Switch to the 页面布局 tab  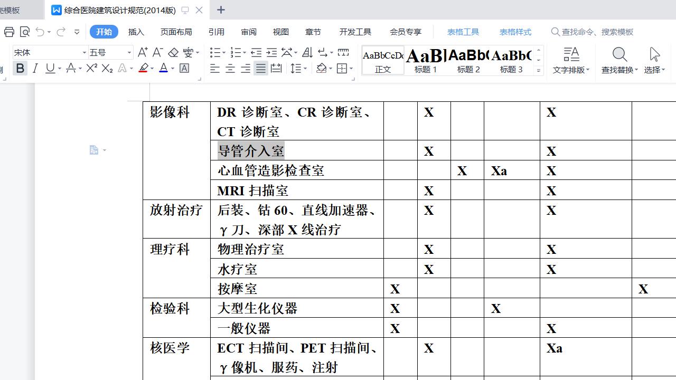click(x=176, y=32)
